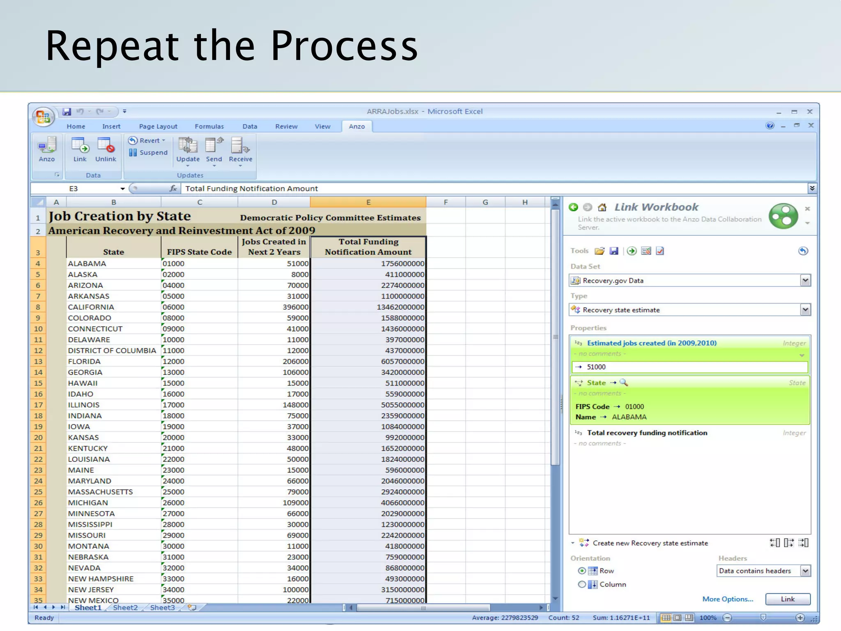Undo last action in quick access toolbar

click(x=80, y=111)
